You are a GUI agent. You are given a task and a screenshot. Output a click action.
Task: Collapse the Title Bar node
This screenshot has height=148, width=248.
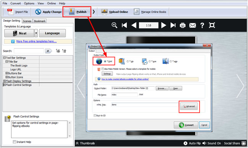pos(6,62)
